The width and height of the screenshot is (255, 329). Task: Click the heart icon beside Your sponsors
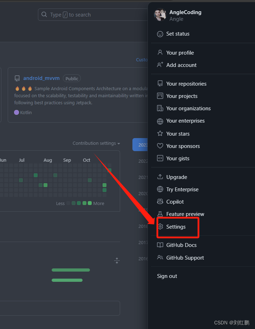pyautogui.click(x=160, y=146)
